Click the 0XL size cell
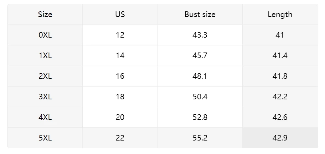Image resolution: width=325 pixels, height=154 pixels. [x=45, y=35]
